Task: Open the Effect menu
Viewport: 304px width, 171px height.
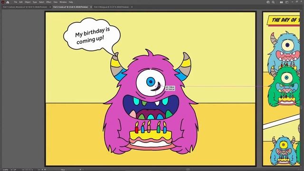Action: click(48, 2)
